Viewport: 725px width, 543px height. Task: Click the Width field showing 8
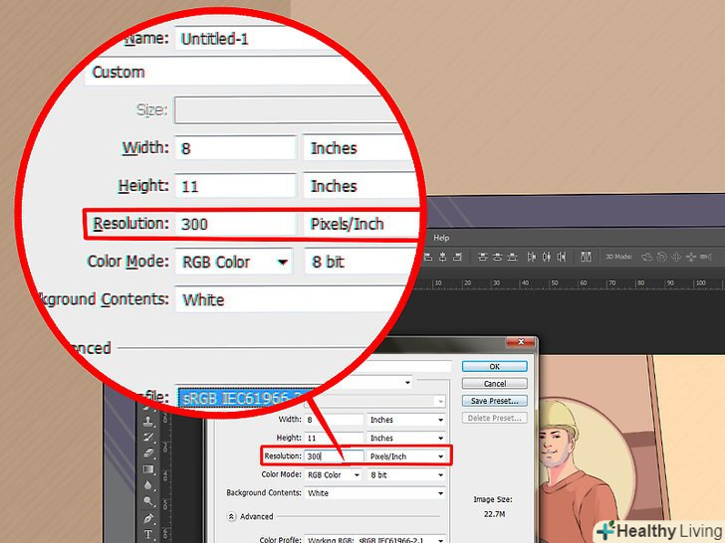click(x=334, y=420)
